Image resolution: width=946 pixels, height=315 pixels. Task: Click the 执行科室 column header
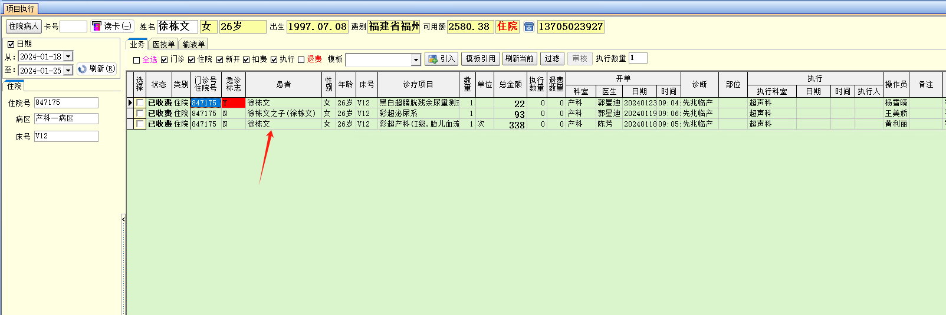772,91
